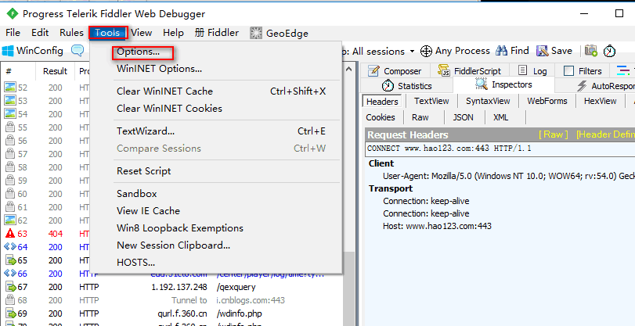The width and height of the screenshot is (635, 326).
Task: Select Options... from the Tools menu
Action: [138, 52]
